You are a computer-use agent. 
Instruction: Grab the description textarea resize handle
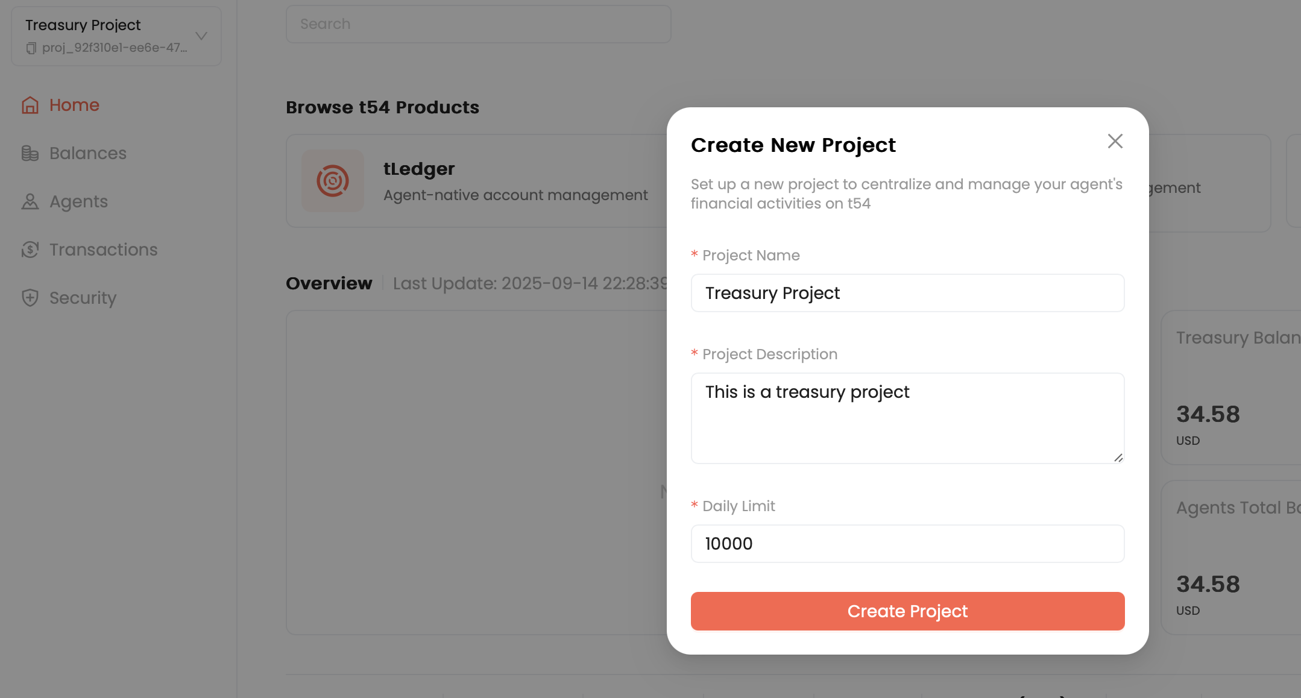(1118, 458)
